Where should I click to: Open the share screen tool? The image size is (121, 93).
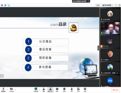[x=36, y=90]
